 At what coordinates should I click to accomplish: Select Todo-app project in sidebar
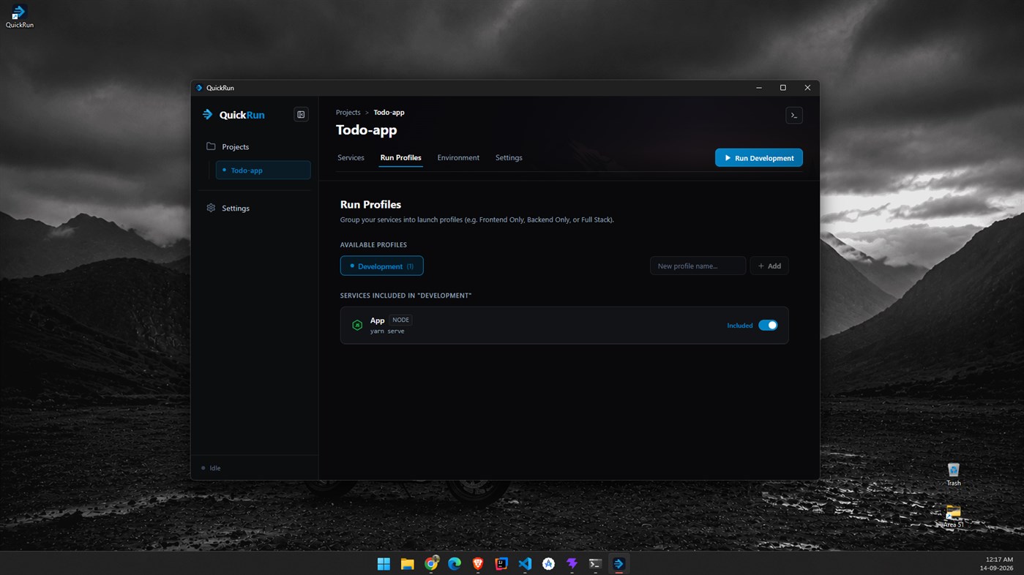(x=263, y=170)
